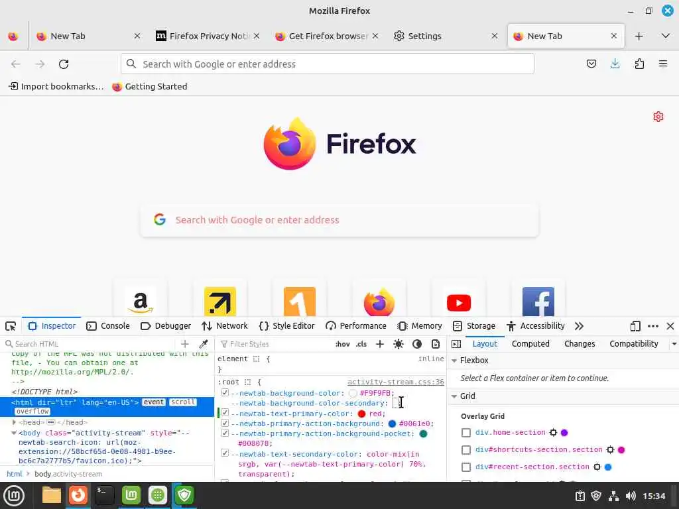Switch to the Debugger tab

pyautogui.click(x=166, y=326)
